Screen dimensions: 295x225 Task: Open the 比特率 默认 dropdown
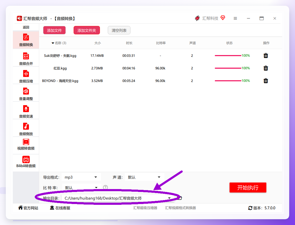click(81, 187)
